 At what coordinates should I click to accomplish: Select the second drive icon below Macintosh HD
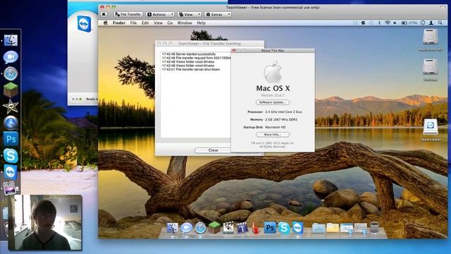coord(431,67)
